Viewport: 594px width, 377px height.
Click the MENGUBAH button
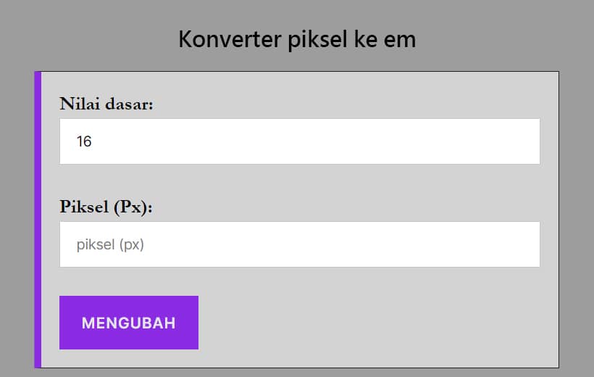tap(129, 323)
